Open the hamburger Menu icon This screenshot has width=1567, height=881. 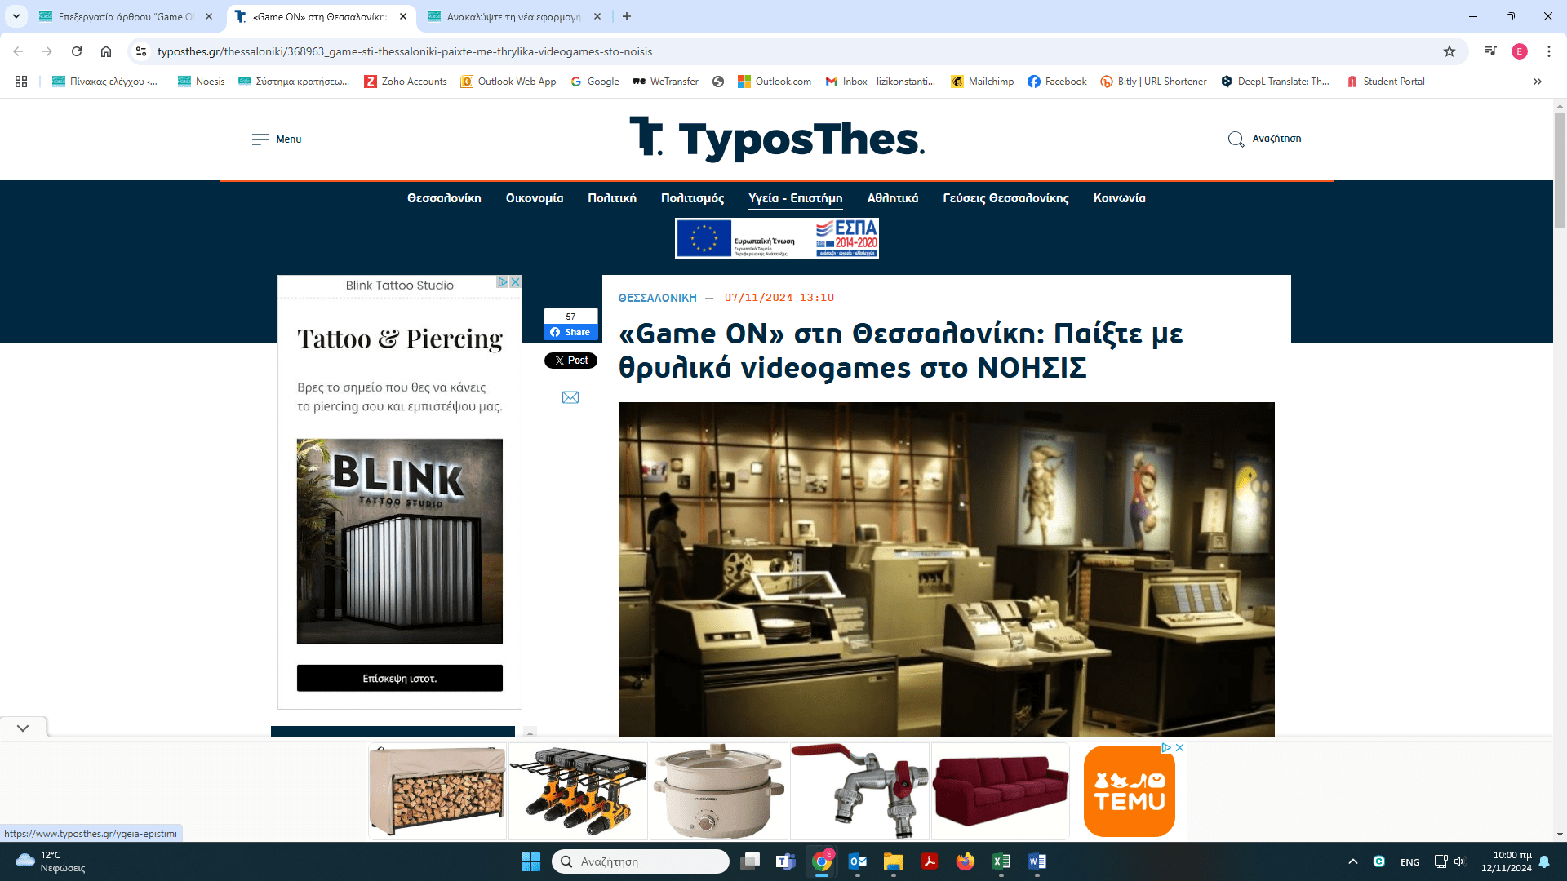click(260, 139)
